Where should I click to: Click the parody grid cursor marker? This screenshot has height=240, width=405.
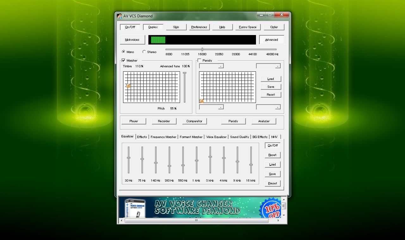[x=201, y=101]
